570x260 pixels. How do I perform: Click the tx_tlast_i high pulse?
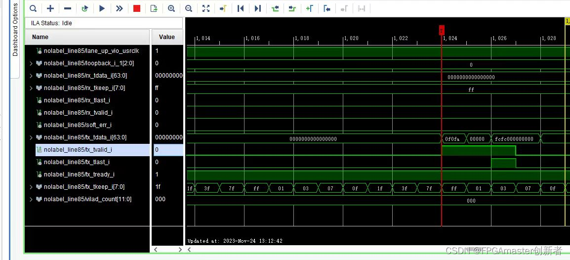503,163
